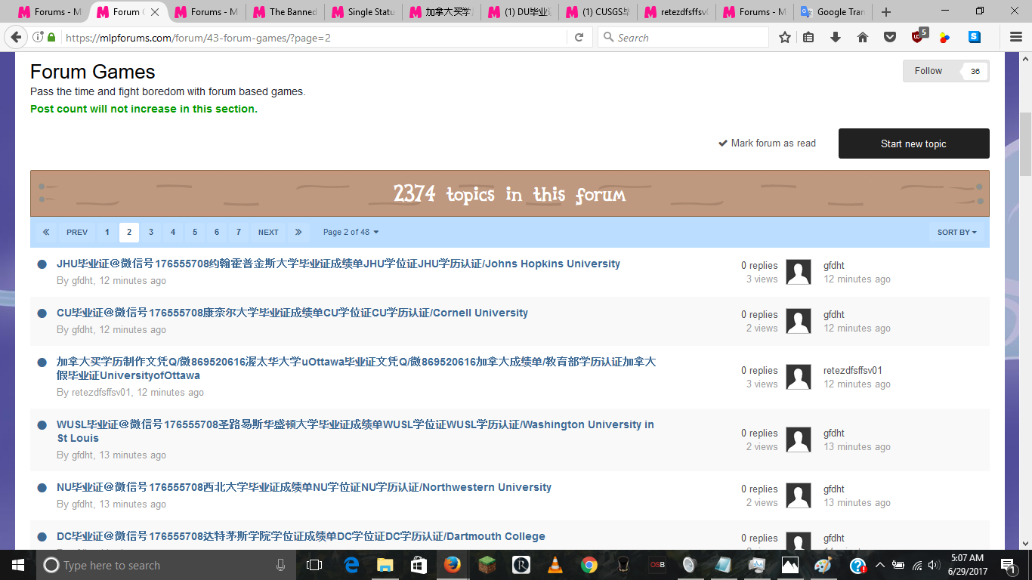Open VLC media player from the taskbar
This screenshot has width=1032, height=580.
(555, 565)
